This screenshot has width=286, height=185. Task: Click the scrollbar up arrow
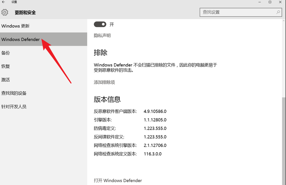[284, 21]
